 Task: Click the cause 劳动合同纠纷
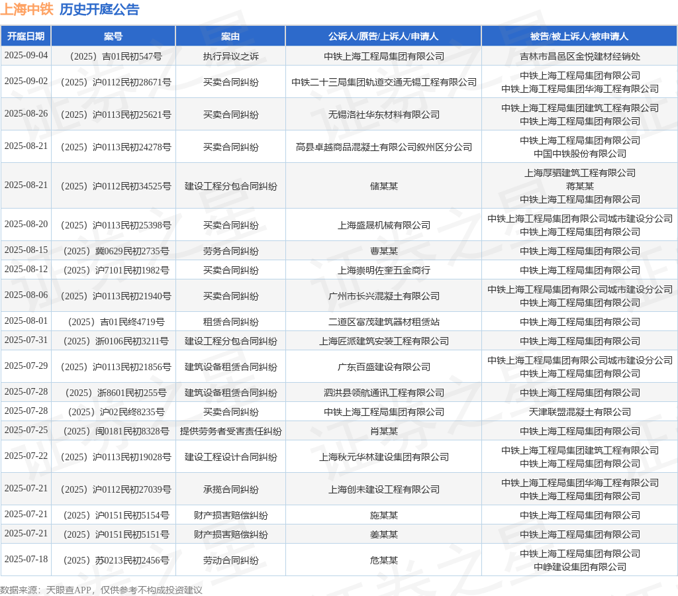pos(231,560)
